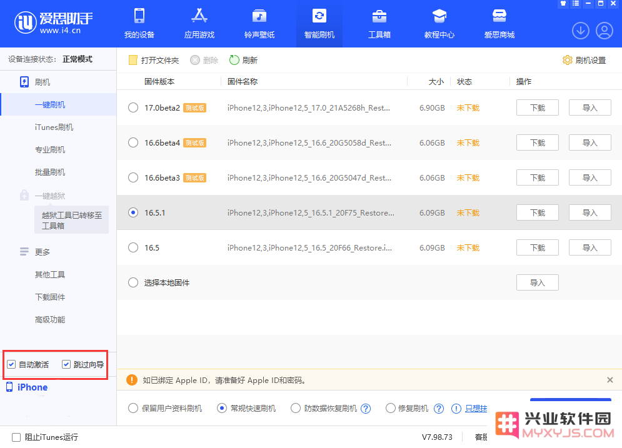
Task: Select 一键刷机 in sidebar
Action: click(x=59, y=105)
